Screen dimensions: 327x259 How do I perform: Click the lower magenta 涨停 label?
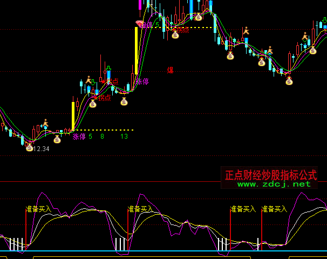[x=79, y=137]
